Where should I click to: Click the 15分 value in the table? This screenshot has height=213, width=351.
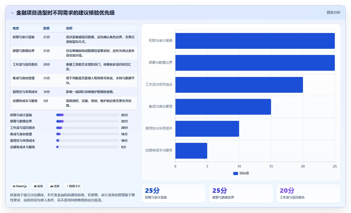pyautogui.click(x=47, y=78)
